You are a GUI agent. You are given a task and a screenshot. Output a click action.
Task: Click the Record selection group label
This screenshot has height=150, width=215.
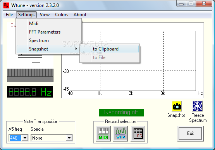coord(120,121)
